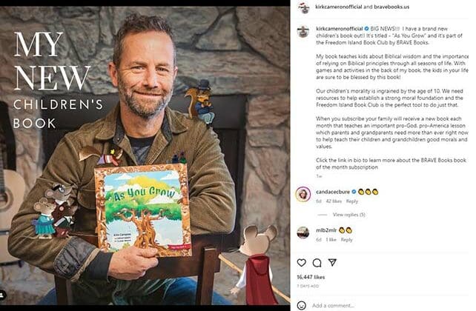
Task: Open candacecbure username link
Action: pyautogui.click(x=333, y=192)
